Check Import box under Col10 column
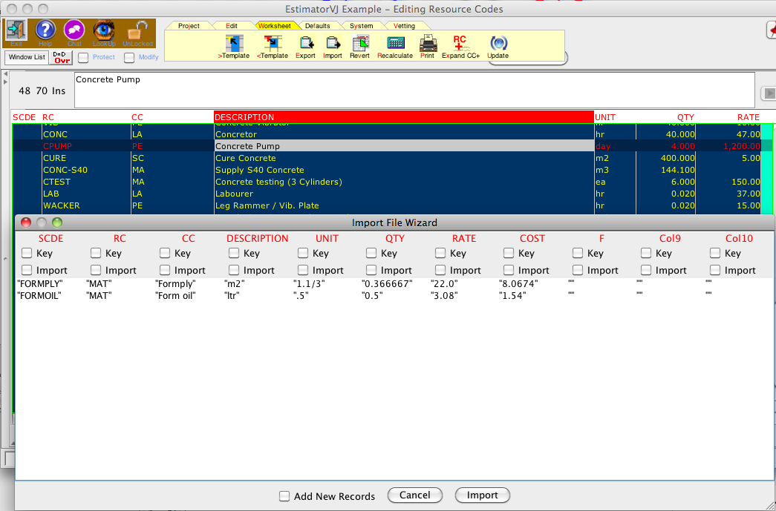776x511 pixels. [714, 270]
